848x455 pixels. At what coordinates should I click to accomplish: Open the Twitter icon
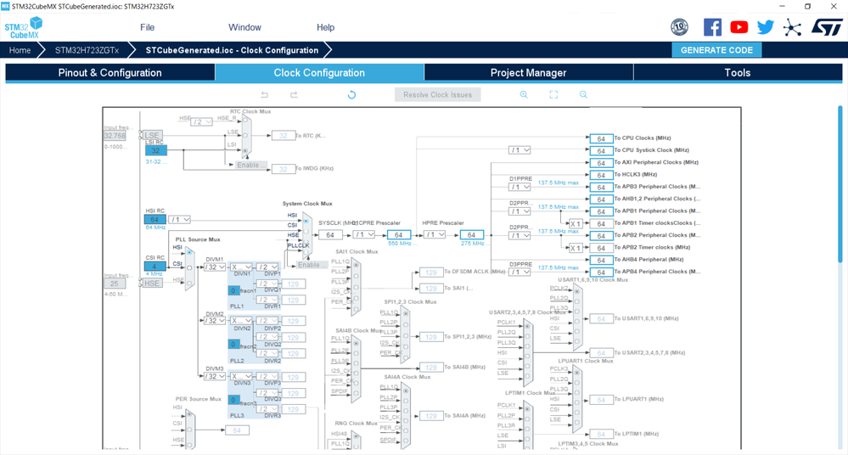(766, 27)
